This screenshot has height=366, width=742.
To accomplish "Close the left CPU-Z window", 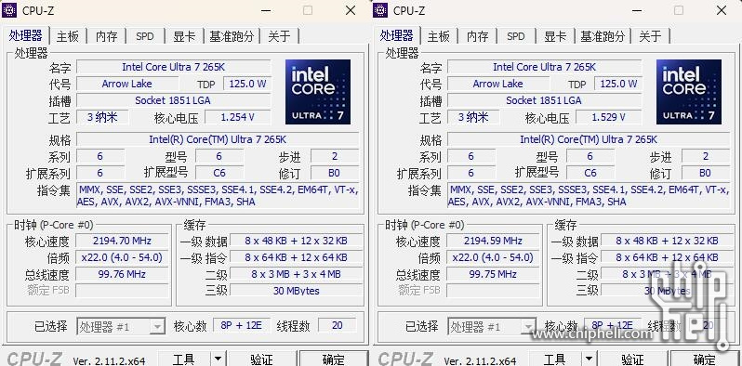I will 351,10.
